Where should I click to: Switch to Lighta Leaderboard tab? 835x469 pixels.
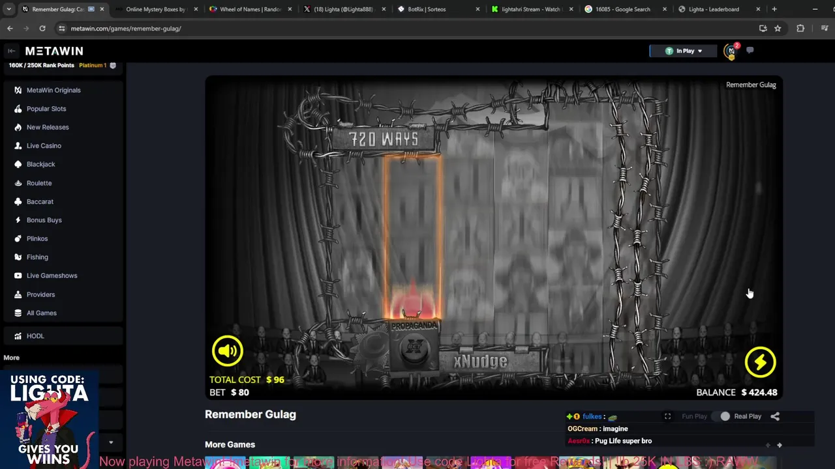(x=720, y=9)
